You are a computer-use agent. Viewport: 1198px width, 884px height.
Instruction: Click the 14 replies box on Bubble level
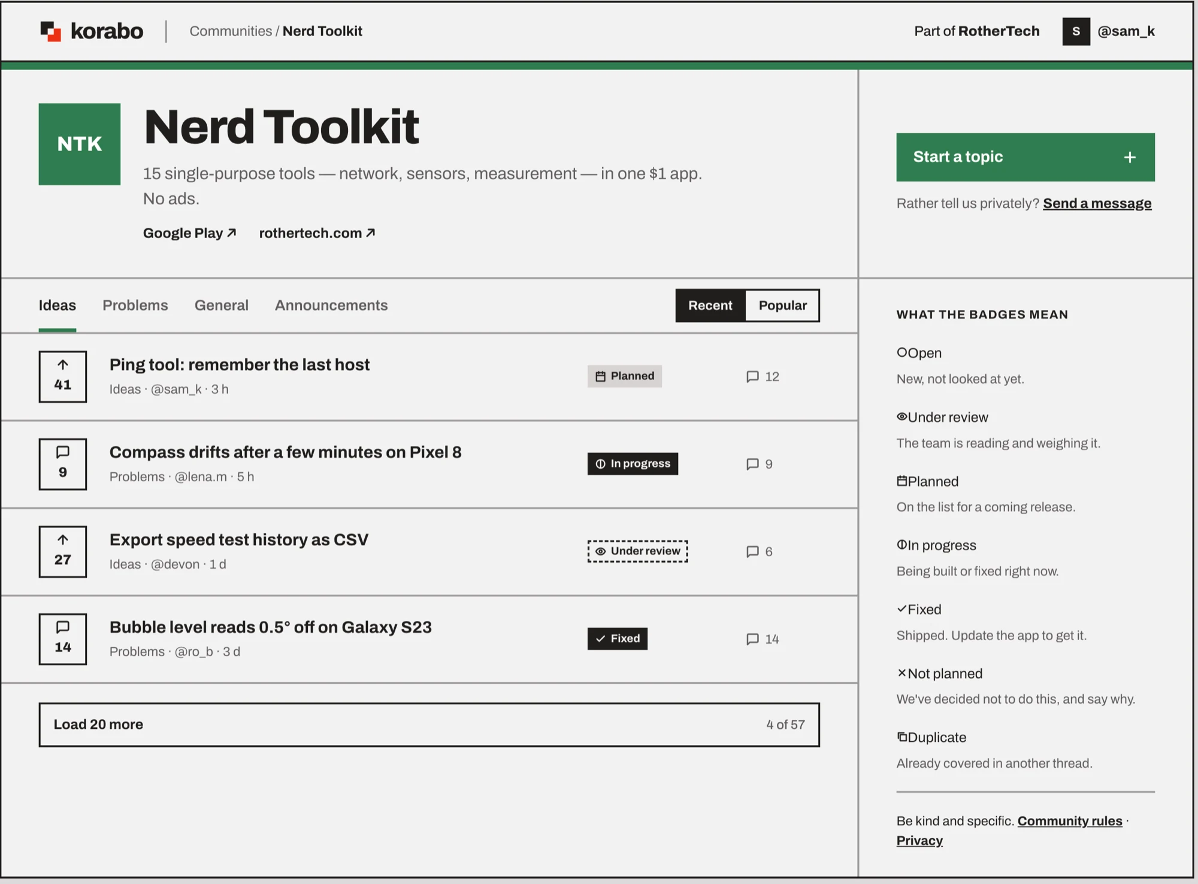tap(63, 639)
